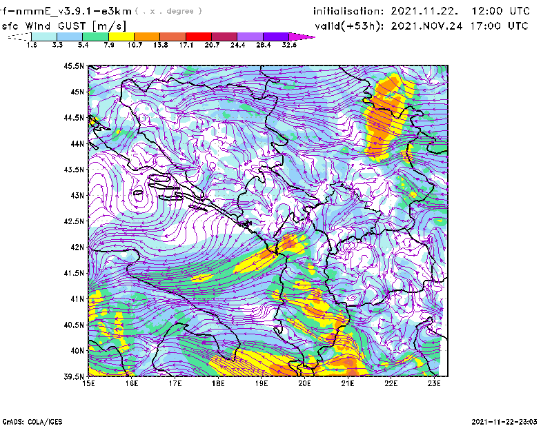Click the magenta arrow at legend end
552x426 pixels.
pyautogui.click(x=302, y=37)
